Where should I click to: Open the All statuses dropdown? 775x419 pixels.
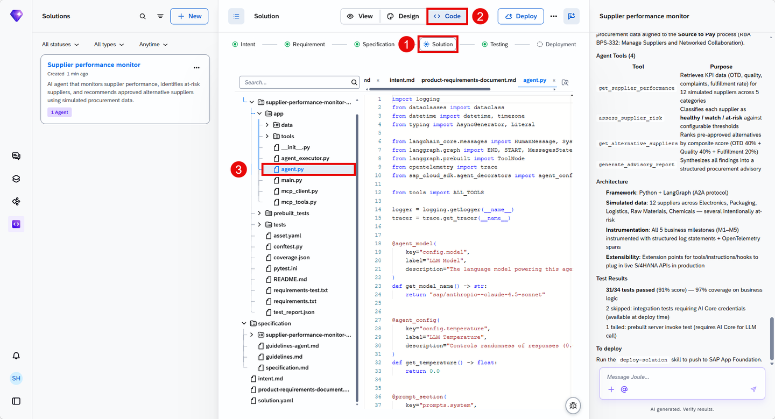61,45
